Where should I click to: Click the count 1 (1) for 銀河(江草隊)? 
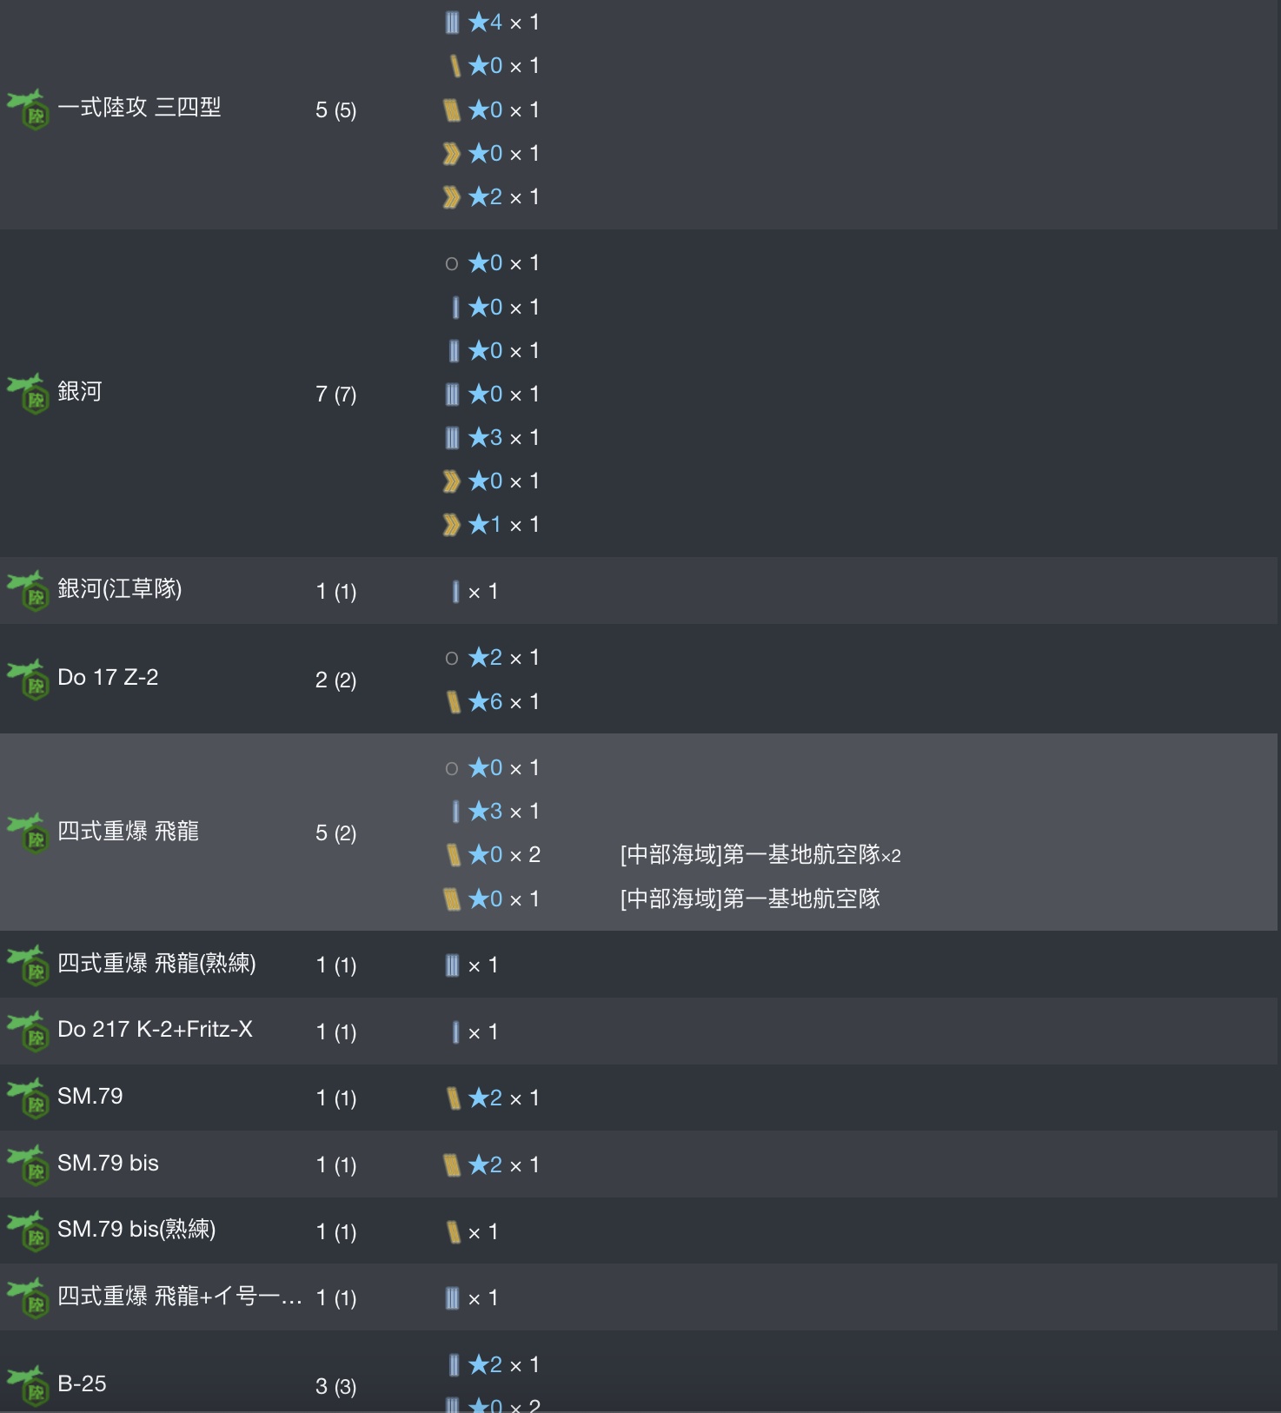point(335,592)
